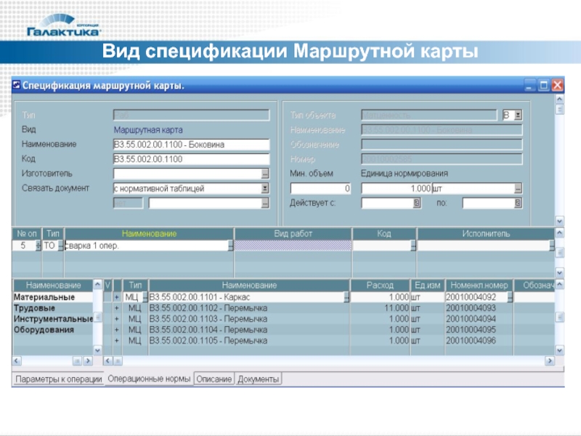Screen dimensions: 581x436
Task: Open the Тип dropdown for operation ТО
Action: click(61, 246)
